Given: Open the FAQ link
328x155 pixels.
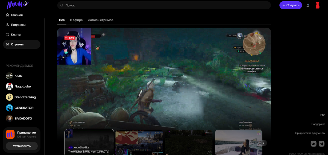Looking at the screenshot, I should (323, 115).
